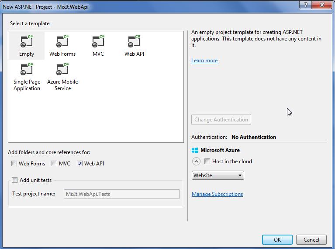Choose the Single Page Application template icon

pos(27,69)
